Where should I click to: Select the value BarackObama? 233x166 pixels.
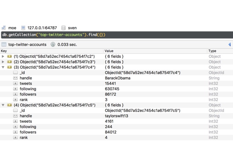pos(118,78)
